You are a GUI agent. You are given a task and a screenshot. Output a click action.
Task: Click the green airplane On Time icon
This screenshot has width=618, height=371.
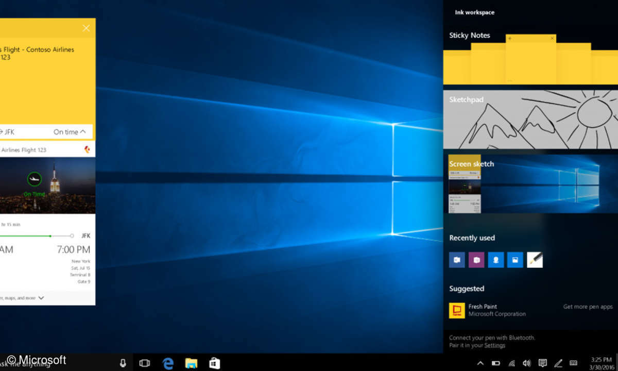35,179
